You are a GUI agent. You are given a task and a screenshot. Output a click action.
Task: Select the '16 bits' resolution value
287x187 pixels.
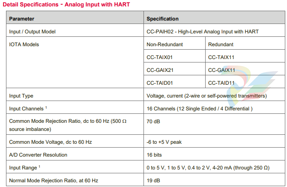coord(154,154)
